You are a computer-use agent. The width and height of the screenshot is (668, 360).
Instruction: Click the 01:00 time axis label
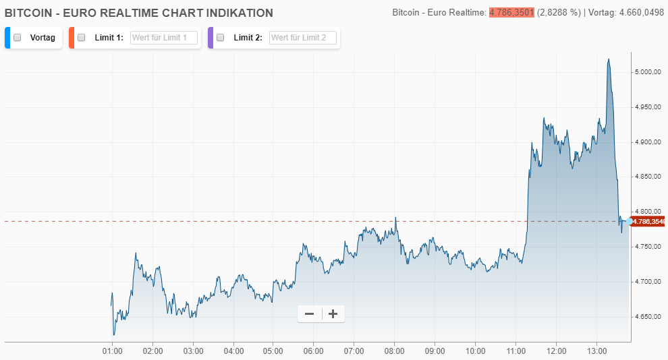tap(112, 351)
